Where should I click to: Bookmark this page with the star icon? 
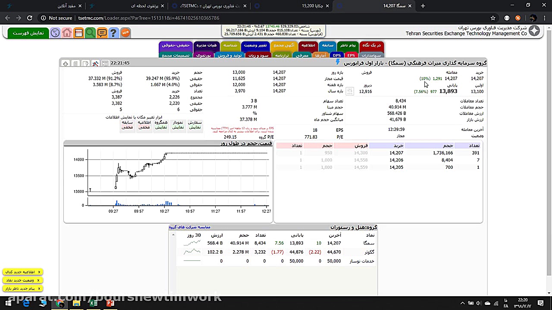[493, 18]
